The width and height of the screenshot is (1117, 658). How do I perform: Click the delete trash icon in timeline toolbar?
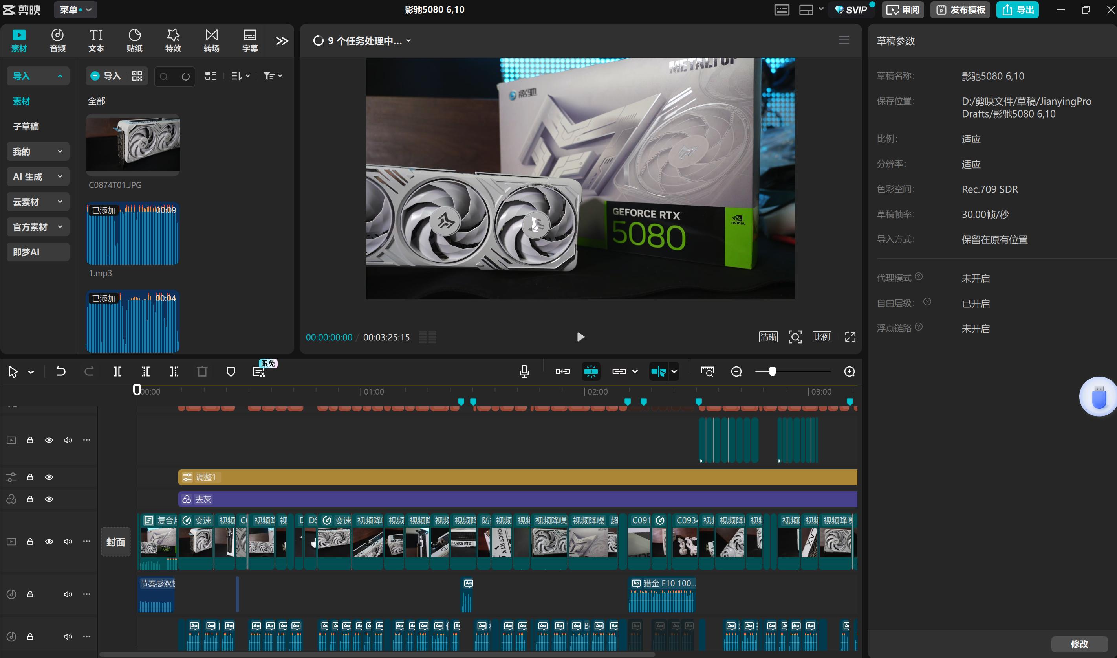point(202,371)
